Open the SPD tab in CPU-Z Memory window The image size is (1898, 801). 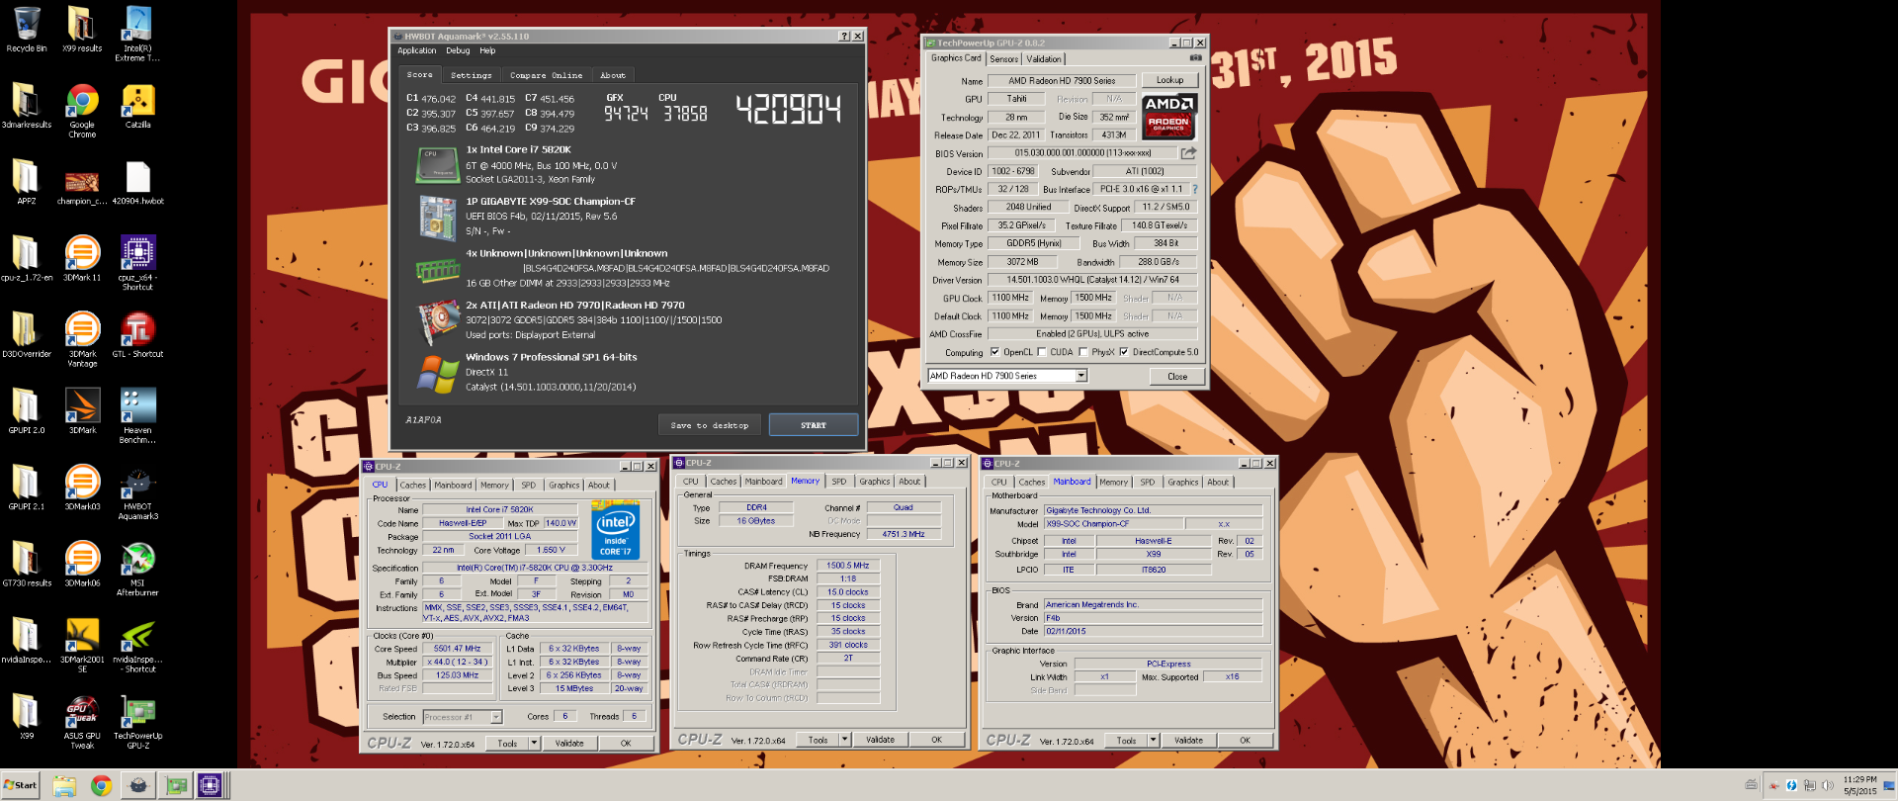pyautogui.click(x=838, y=482)
